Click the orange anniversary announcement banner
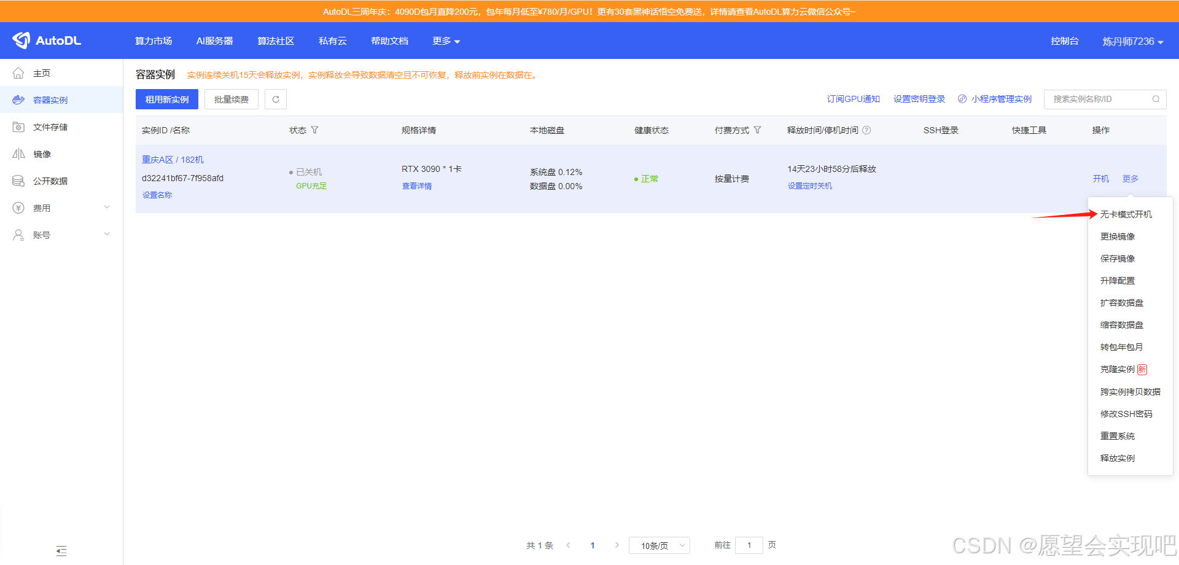This screenshot has width=1179, height=565. pyautogui.click(x=589, y=12)
